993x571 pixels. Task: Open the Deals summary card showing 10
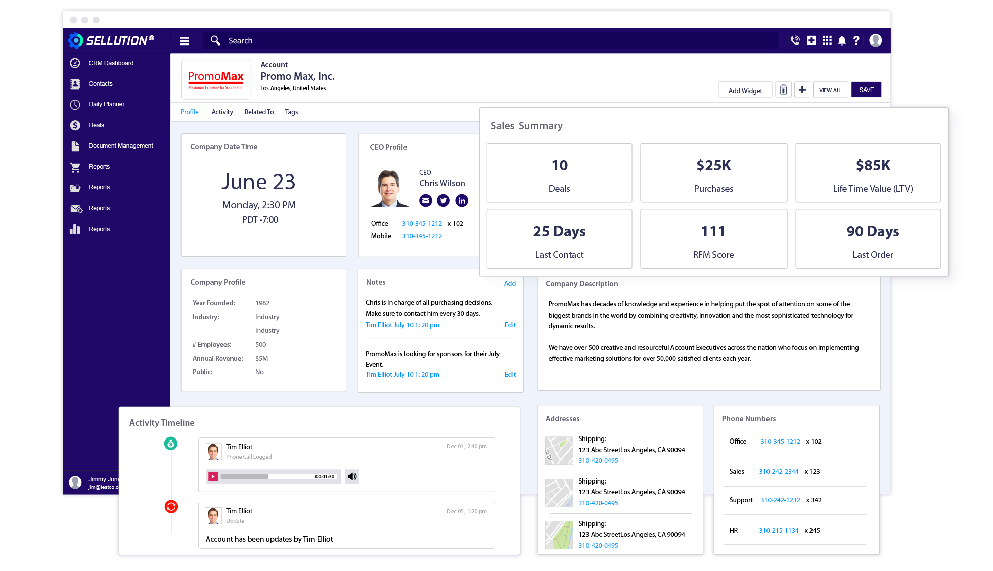click(x=559, y=173)
